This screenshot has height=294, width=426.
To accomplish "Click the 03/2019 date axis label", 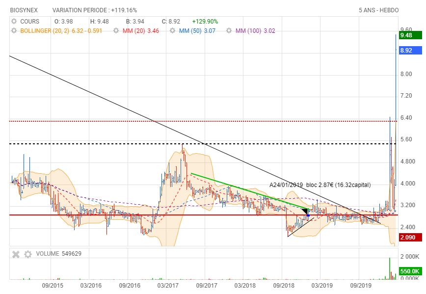I will [x=322, y=286].
